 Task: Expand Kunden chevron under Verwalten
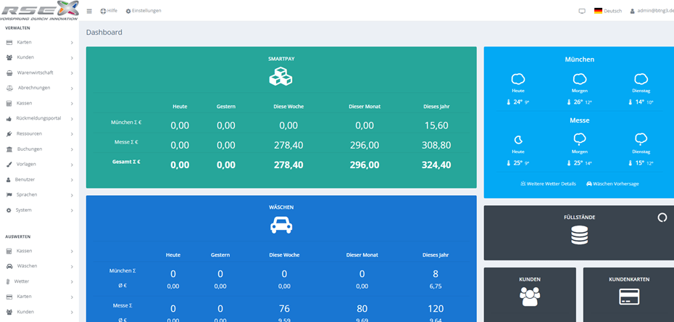coord(72,57)
